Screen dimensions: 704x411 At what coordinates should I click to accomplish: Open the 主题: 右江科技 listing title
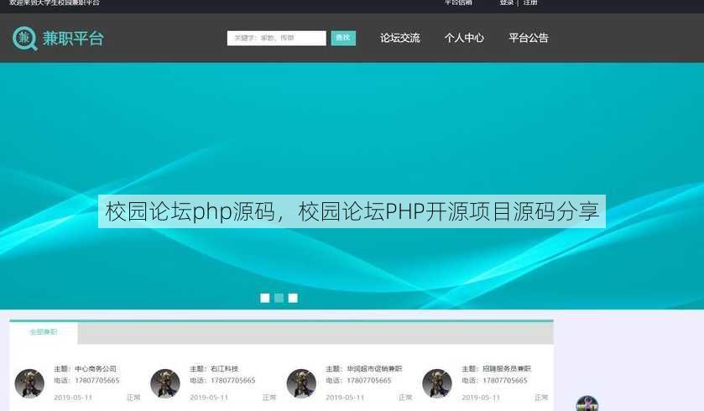tap(214, 369)
